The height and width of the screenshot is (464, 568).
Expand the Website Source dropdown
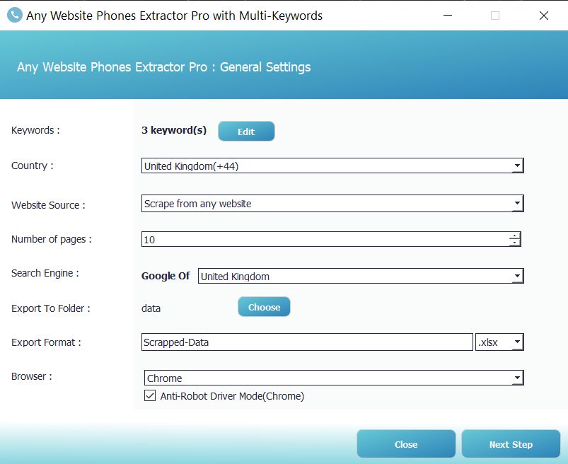click(x=332, y=204)
